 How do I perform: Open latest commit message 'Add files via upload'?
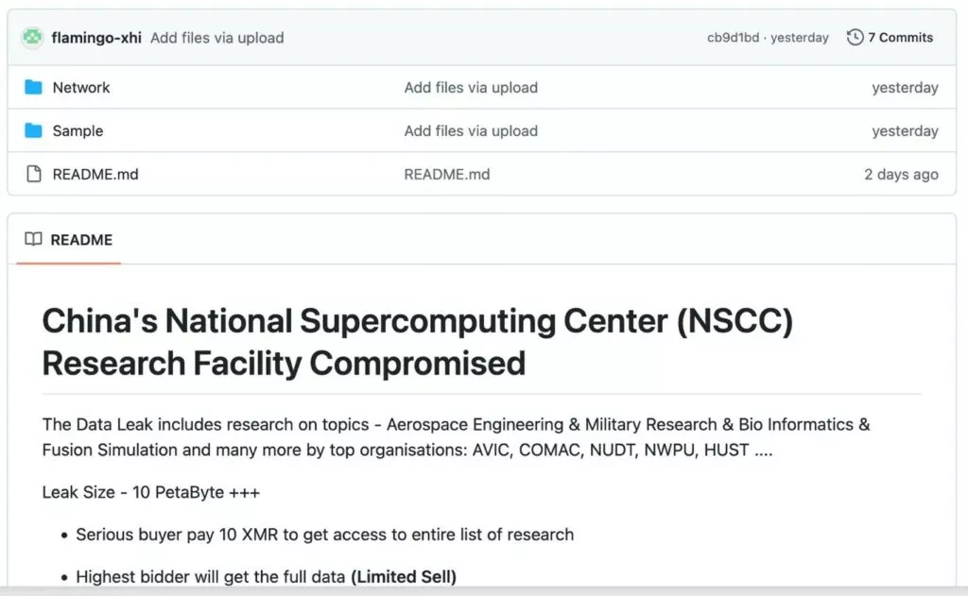click(x=216, y=38)
